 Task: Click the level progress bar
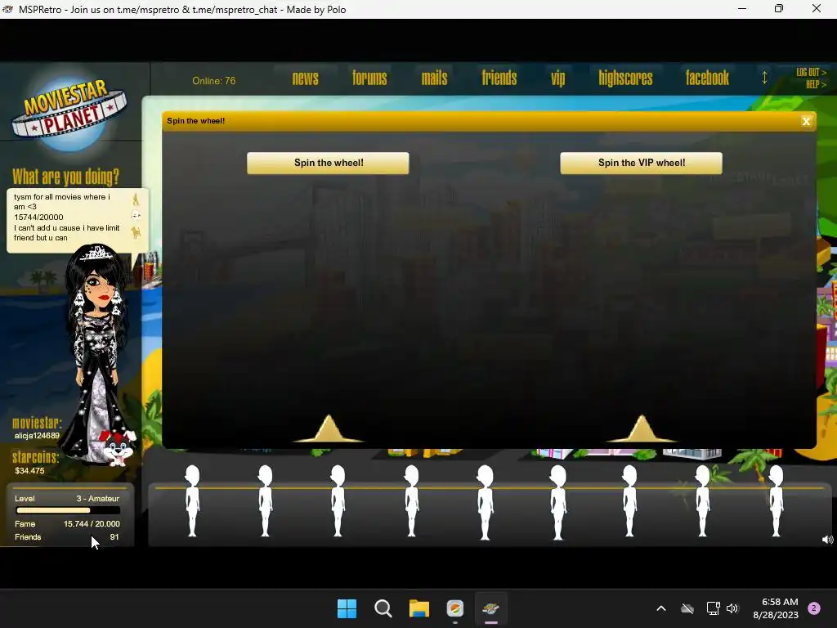pyautogui.click(x=67, y=511)
